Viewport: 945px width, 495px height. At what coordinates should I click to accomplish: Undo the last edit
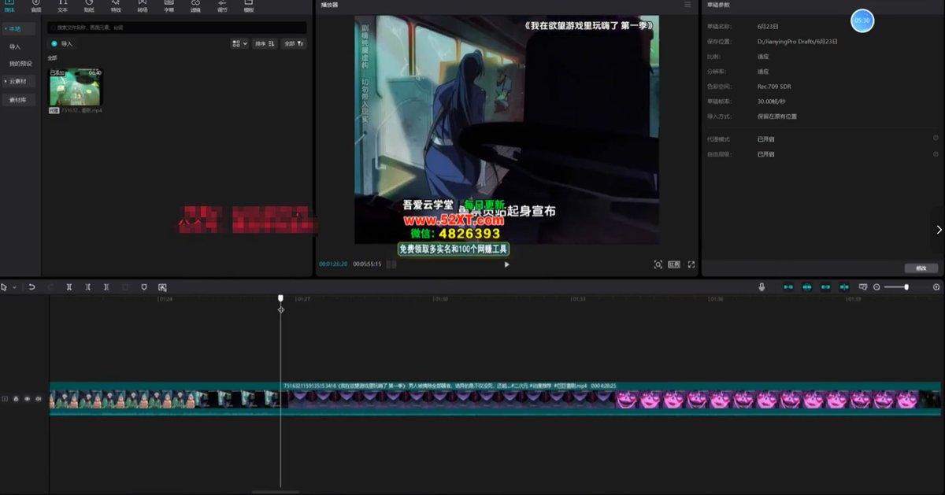[x=32, y=287]
